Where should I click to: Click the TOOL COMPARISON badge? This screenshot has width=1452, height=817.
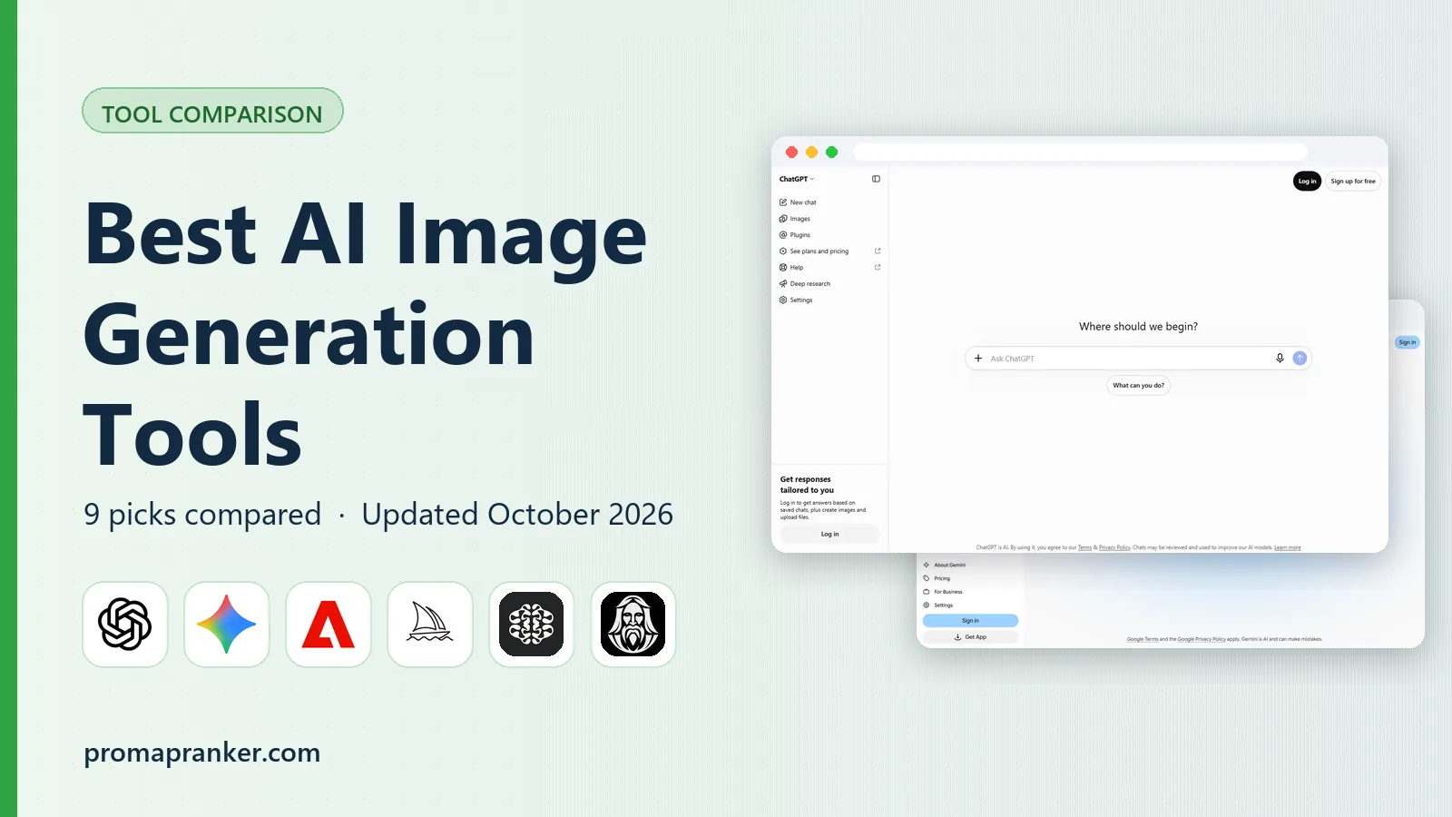[212, 111]
